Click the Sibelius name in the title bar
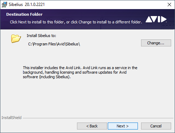The height and width of the screenshot is (133, 175). (16, 5)
